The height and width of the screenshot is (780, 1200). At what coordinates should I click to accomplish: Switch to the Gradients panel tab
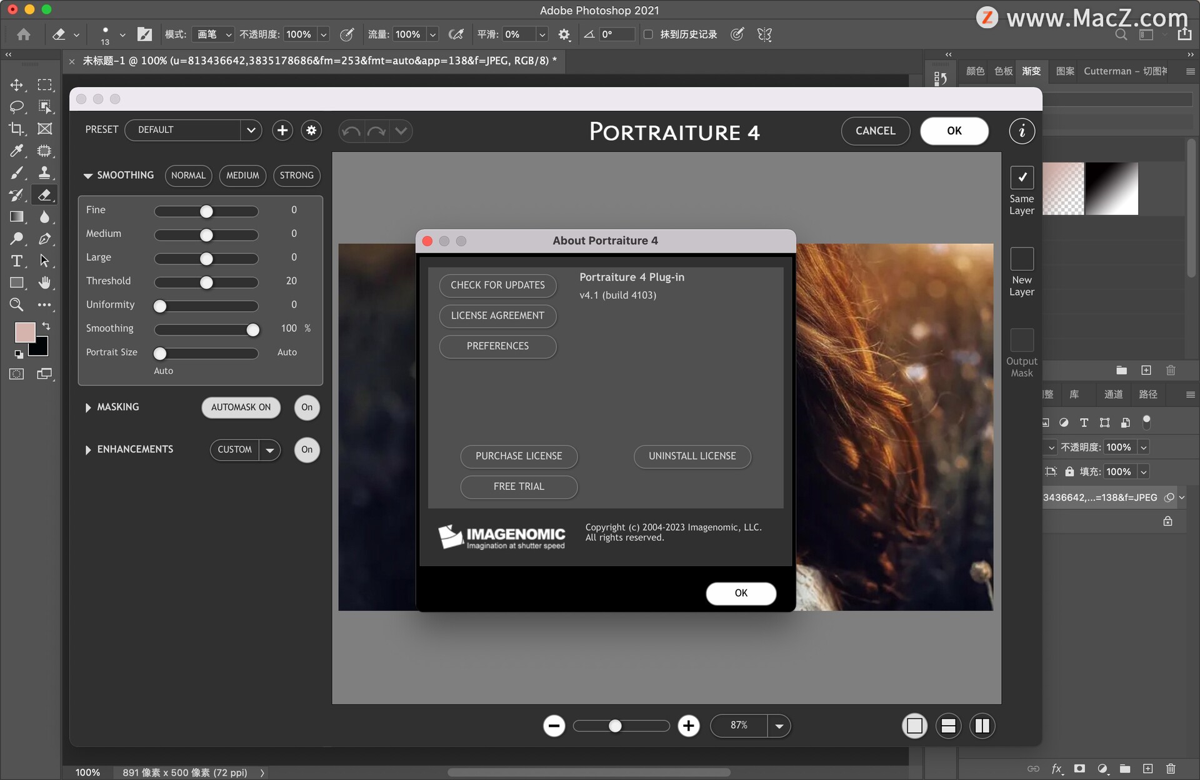tap(1031, 71)
